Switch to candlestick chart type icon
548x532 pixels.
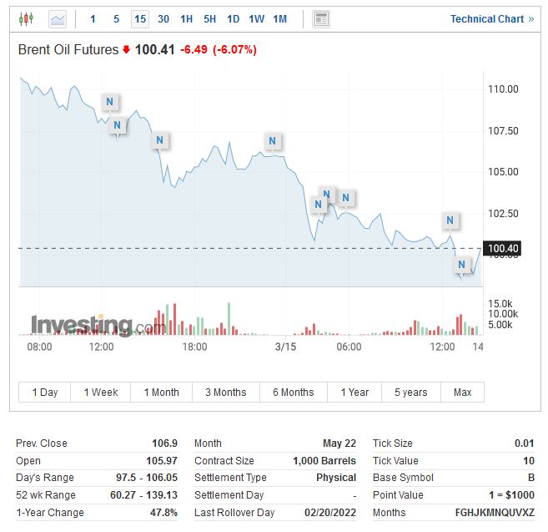26,18
